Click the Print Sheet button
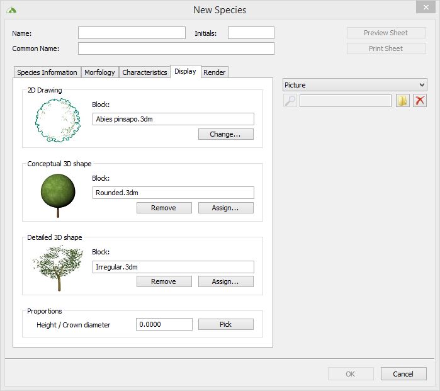 point(386,48)
